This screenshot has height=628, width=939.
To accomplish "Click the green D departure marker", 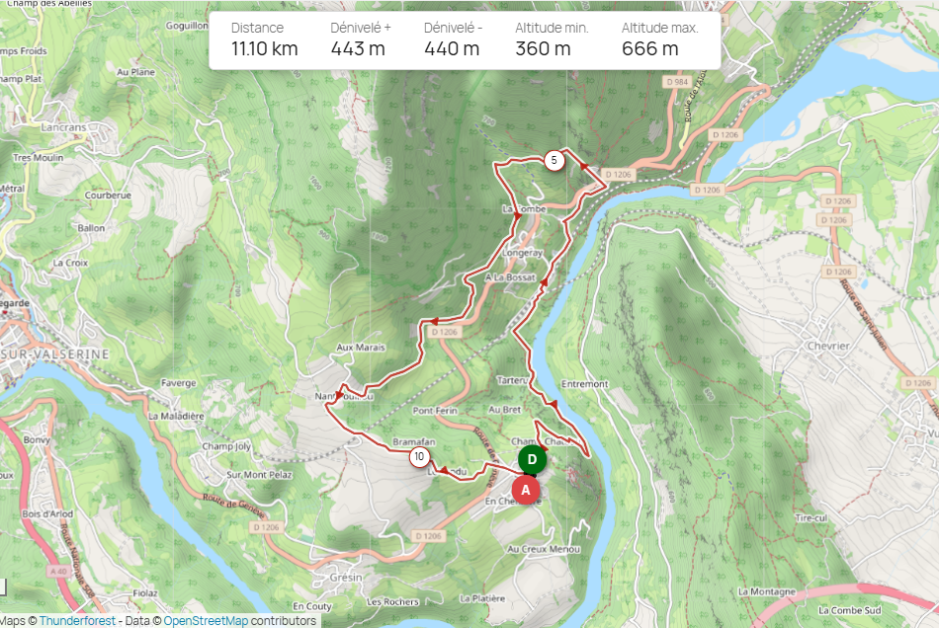I will click(x=532, y=459).
